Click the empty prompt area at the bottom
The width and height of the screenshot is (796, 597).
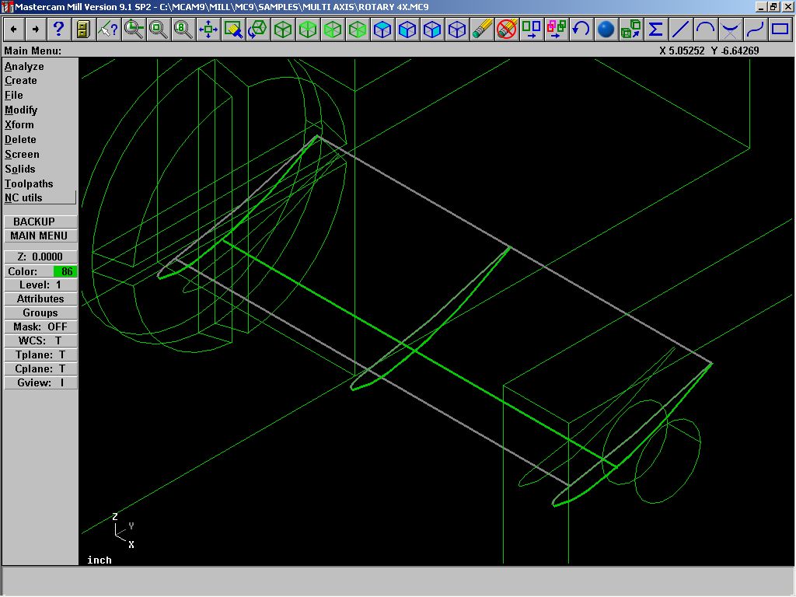click(x=398, y=581)
